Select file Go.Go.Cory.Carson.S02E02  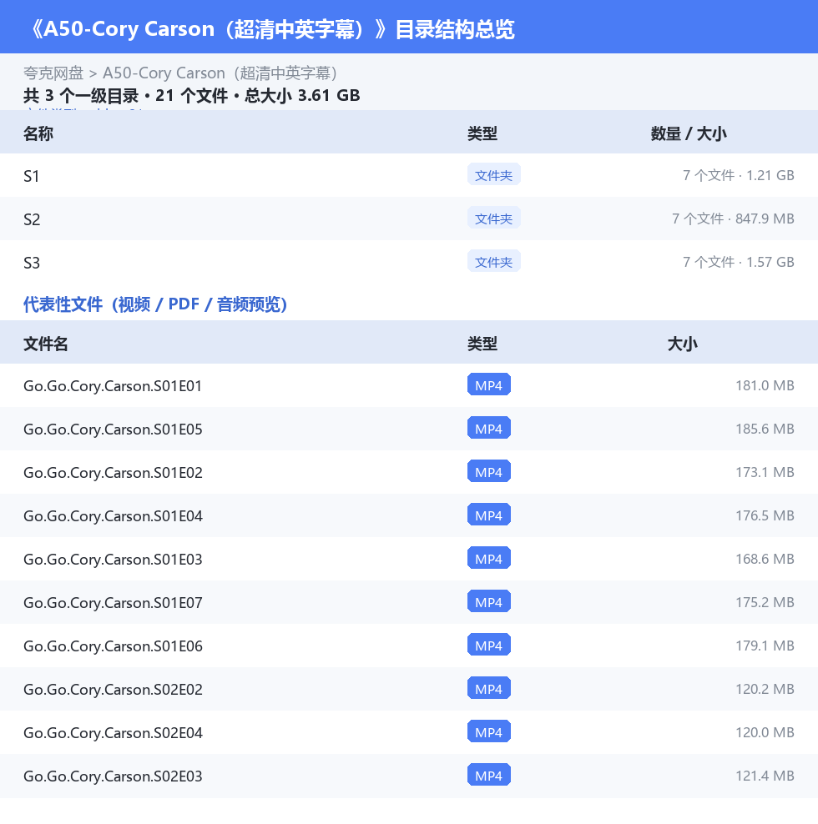(113, 690)
